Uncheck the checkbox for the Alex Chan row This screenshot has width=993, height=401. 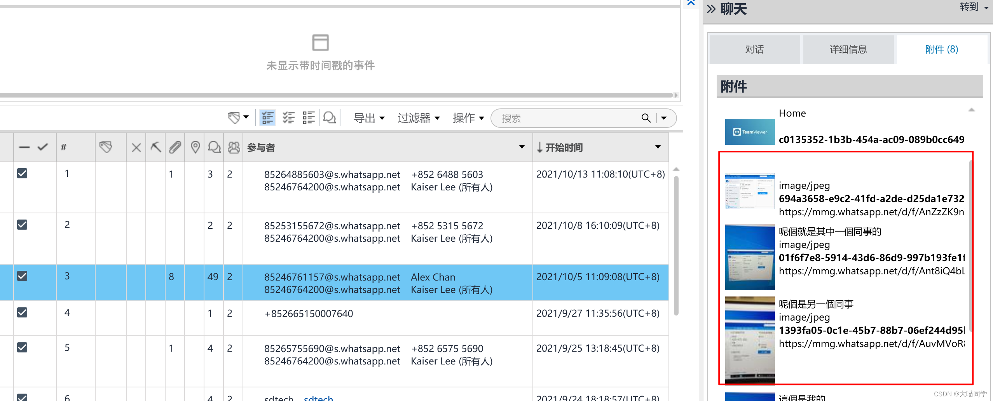click(22, 276)
